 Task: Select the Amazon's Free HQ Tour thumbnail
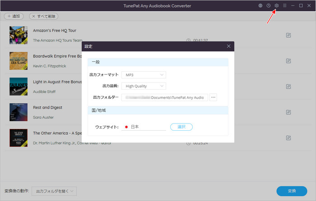click(x=19, y=35)
